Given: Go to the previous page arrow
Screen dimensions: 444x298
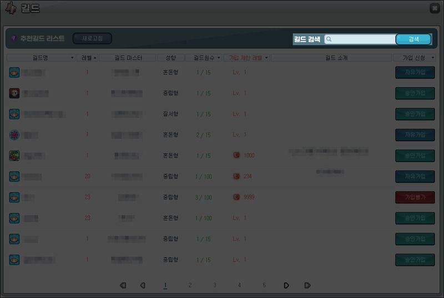Looking at the screenshot, I should (143, 285).
